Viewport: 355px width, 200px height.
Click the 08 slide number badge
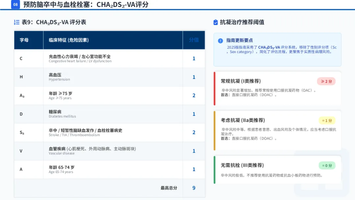15,4
